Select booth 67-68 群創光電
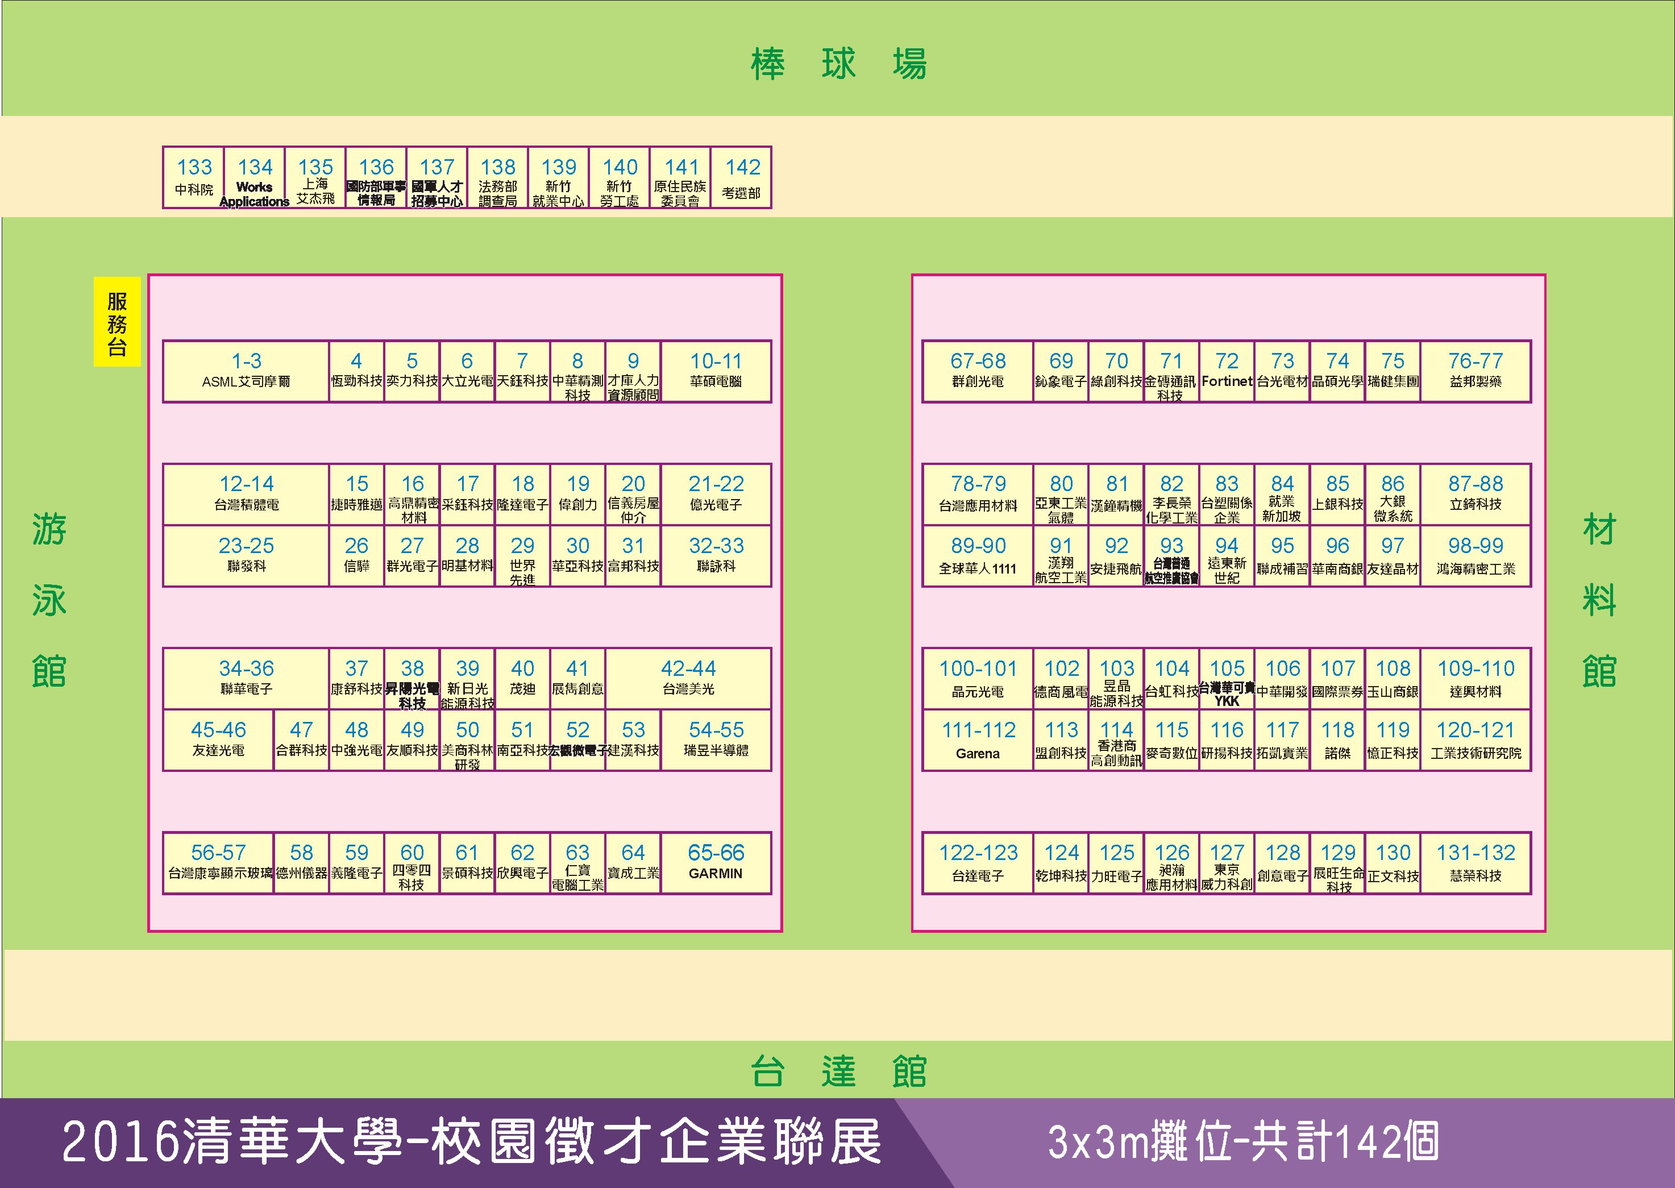Viewport: 1675px width, 1188px height. [978, 371]
